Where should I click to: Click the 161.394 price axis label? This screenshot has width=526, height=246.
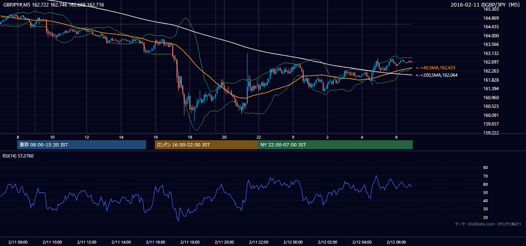click(x=491, y=89)
